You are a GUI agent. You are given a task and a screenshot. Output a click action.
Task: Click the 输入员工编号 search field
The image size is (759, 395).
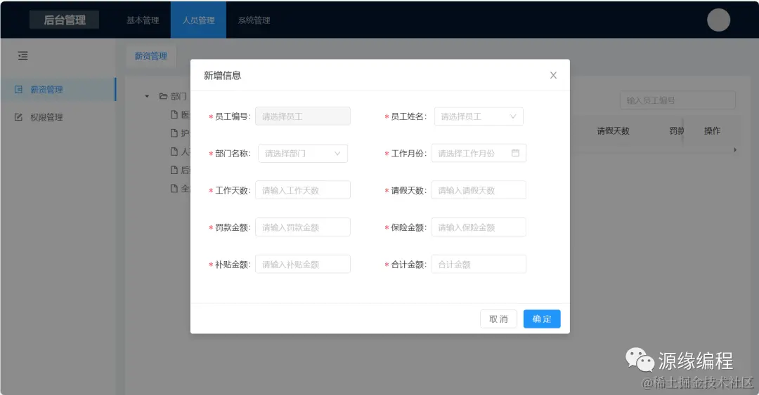tap(677, 100)
